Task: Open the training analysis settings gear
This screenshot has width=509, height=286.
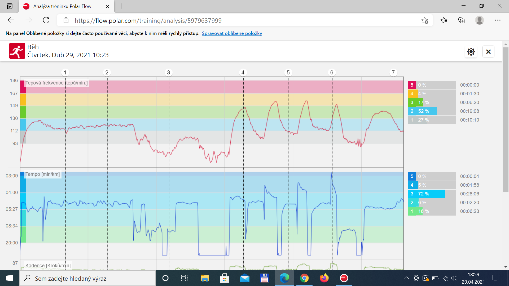Action: click(x=471, y=52)
